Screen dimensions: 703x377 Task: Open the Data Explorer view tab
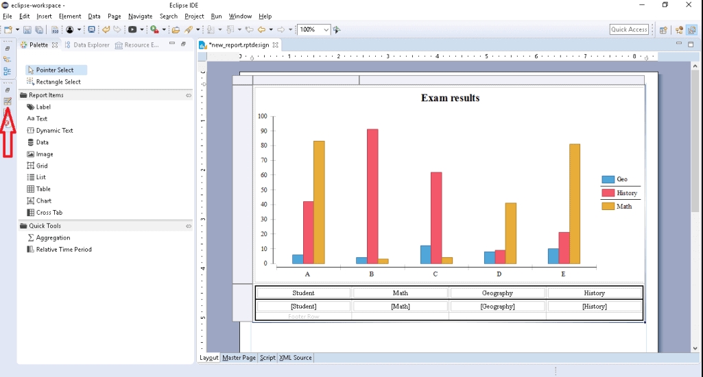[91, 45]
